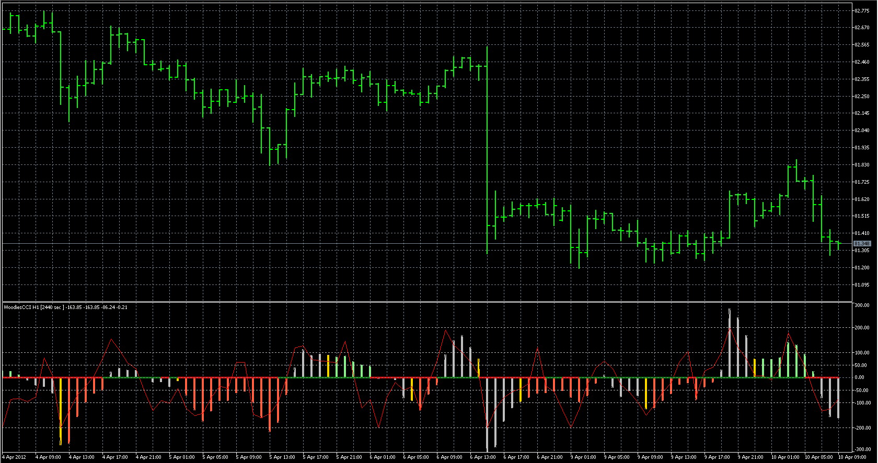Click the 6 Apr 21:00 time label
878x463 pixels.
[x=550, y=457]
